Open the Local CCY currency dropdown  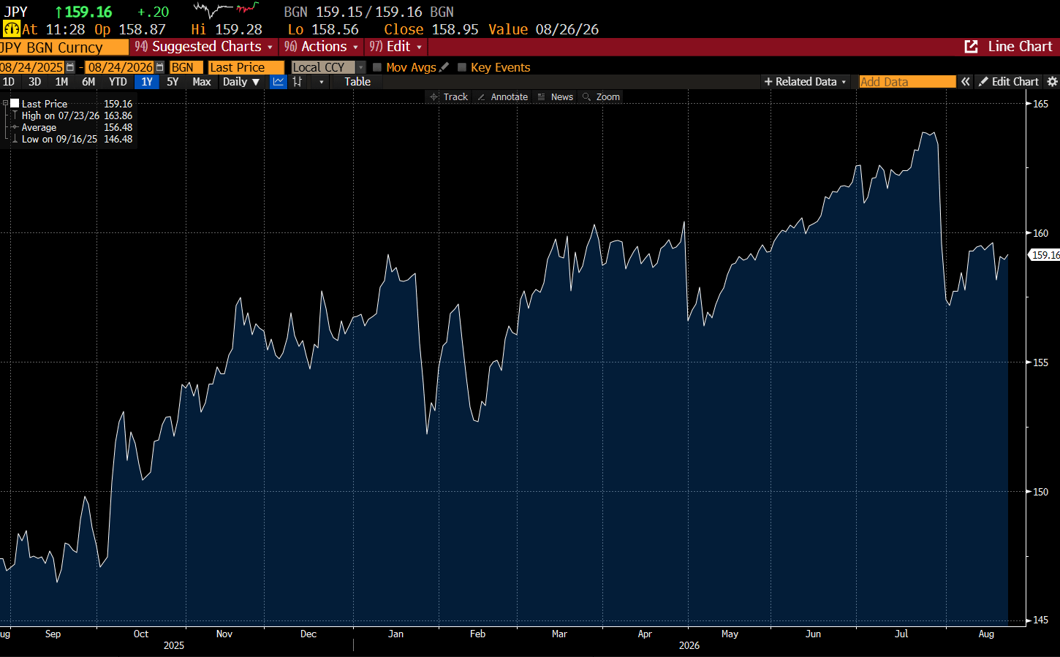328,67
